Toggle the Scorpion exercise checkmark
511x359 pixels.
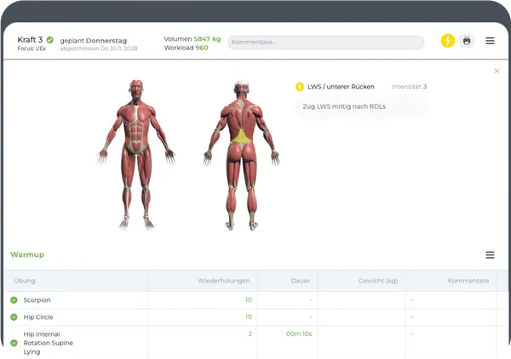click(x=14, y=300)
